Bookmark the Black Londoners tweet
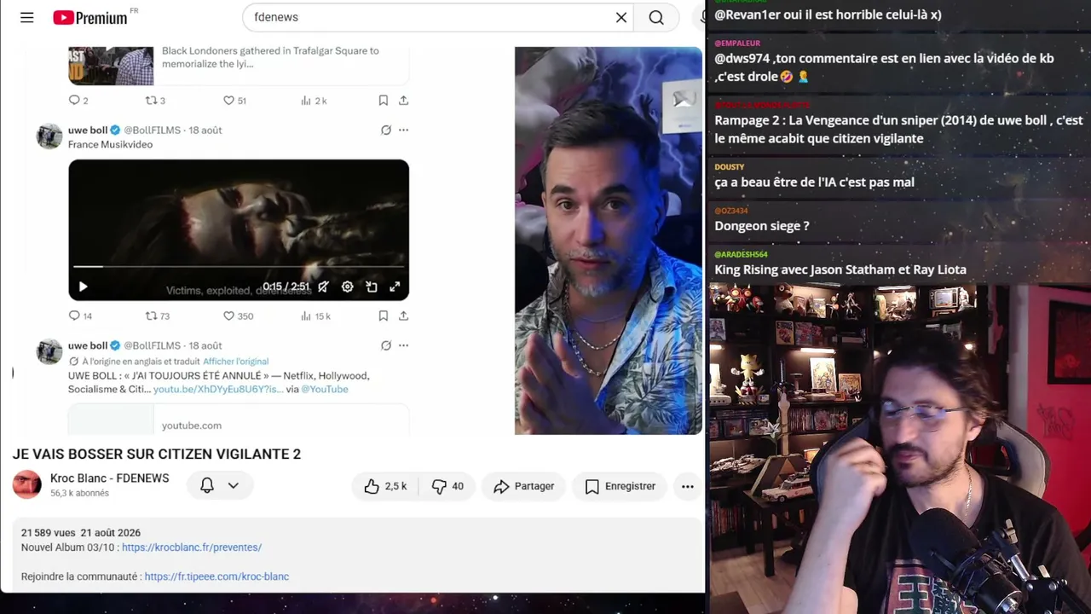Image resolution: width=1091 pixels, height=614 pixels. pyautogui.click(x=384, y=101)
